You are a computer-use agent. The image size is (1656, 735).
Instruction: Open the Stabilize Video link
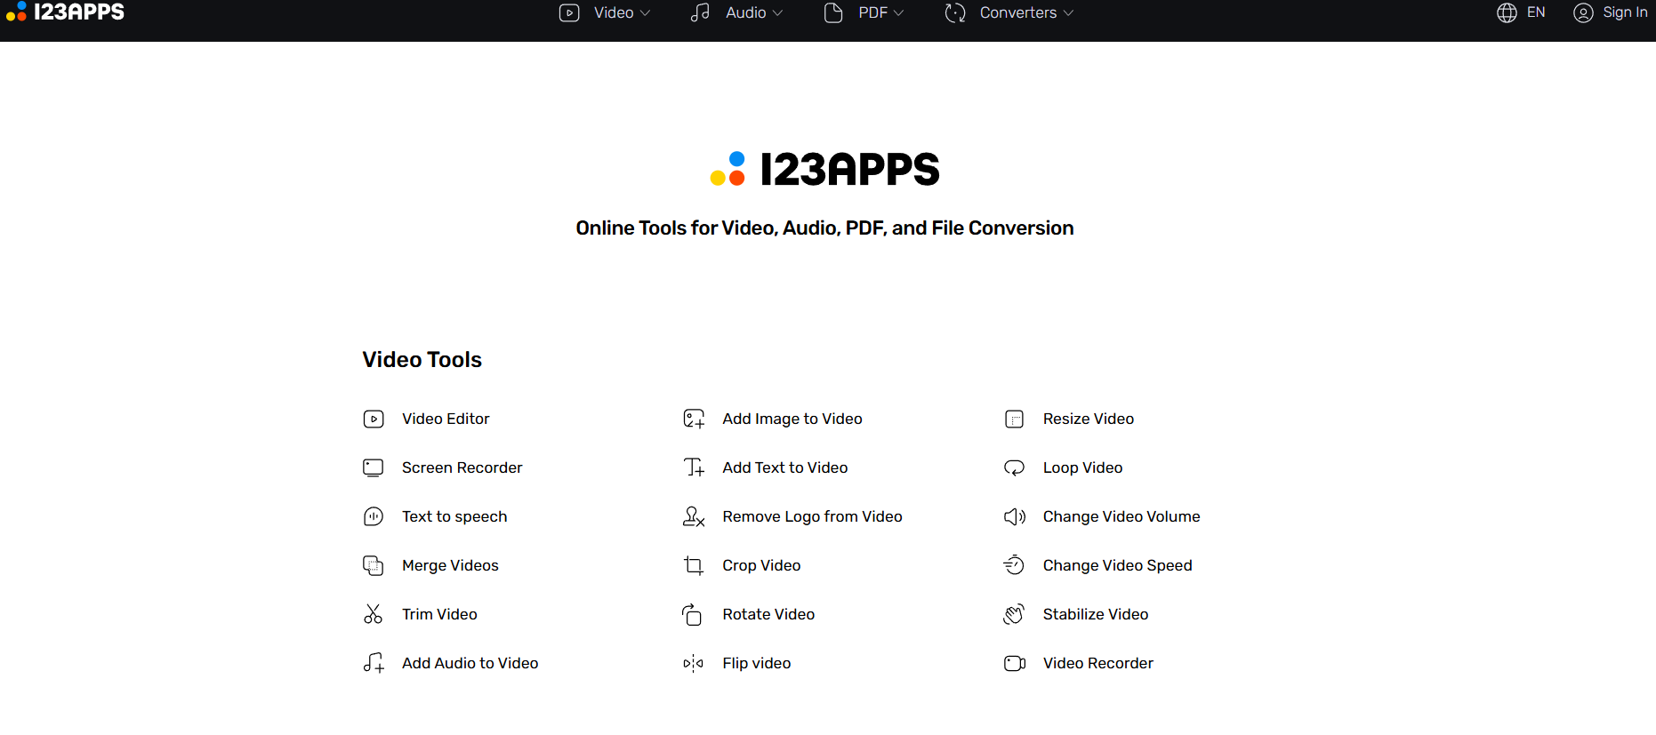[x=1096, y=614]
